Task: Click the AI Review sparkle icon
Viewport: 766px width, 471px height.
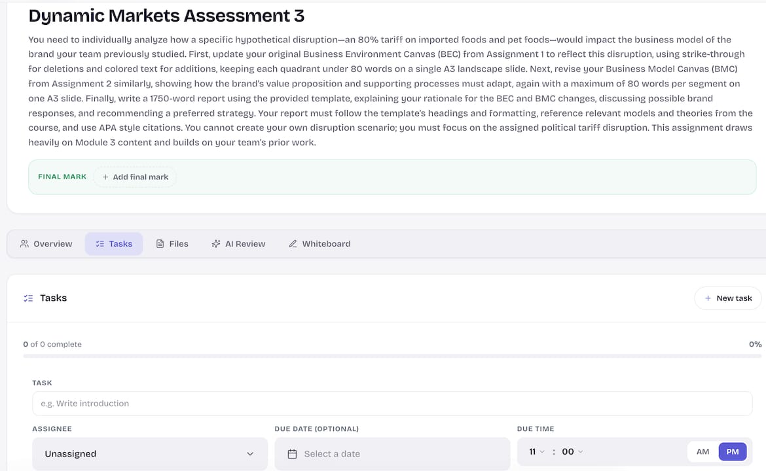Action: (x=216, y=243)
